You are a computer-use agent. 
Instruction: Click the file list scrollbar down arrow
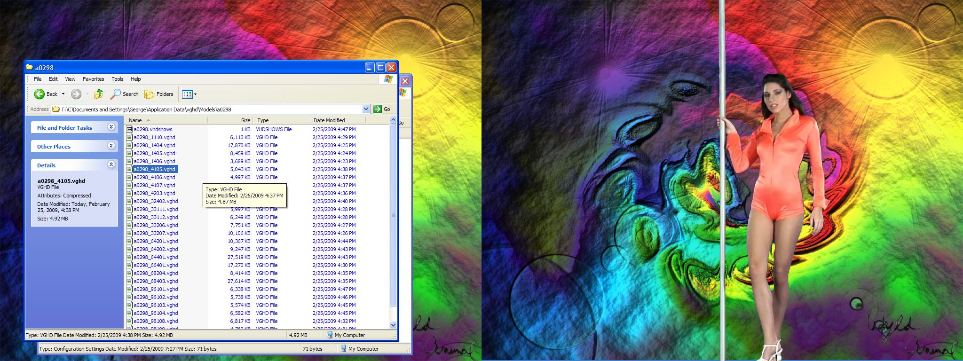pos(393,325)
